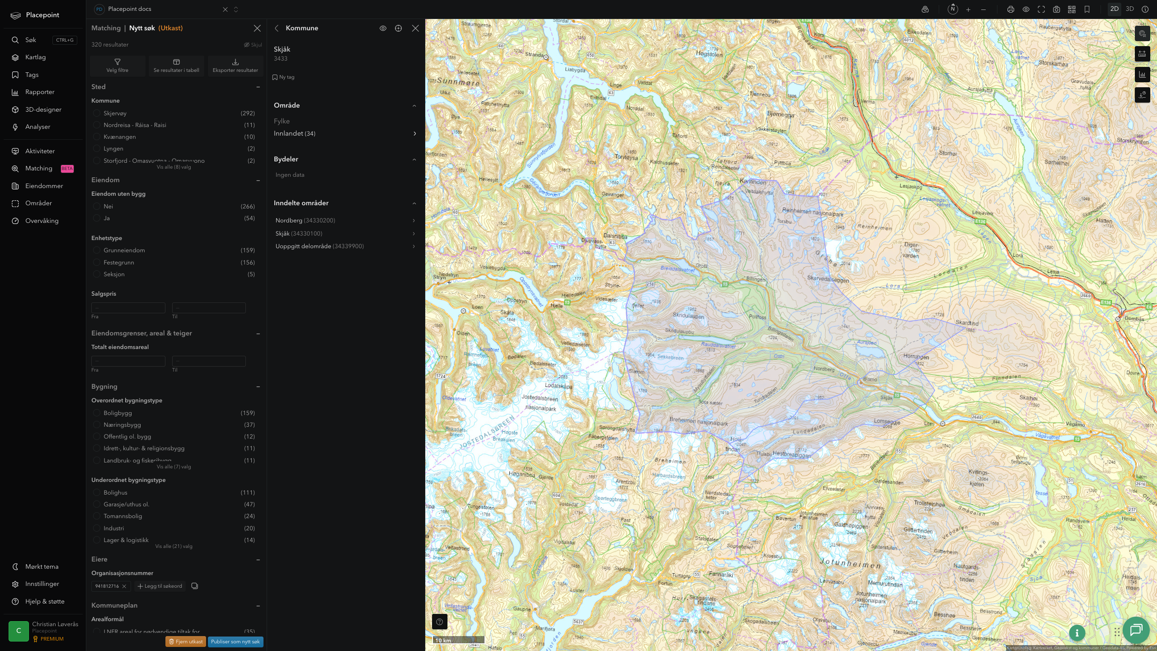This screenshot has width=1157, height=651.
Task: Collapse the Bygning section
Action: point(258,387)
